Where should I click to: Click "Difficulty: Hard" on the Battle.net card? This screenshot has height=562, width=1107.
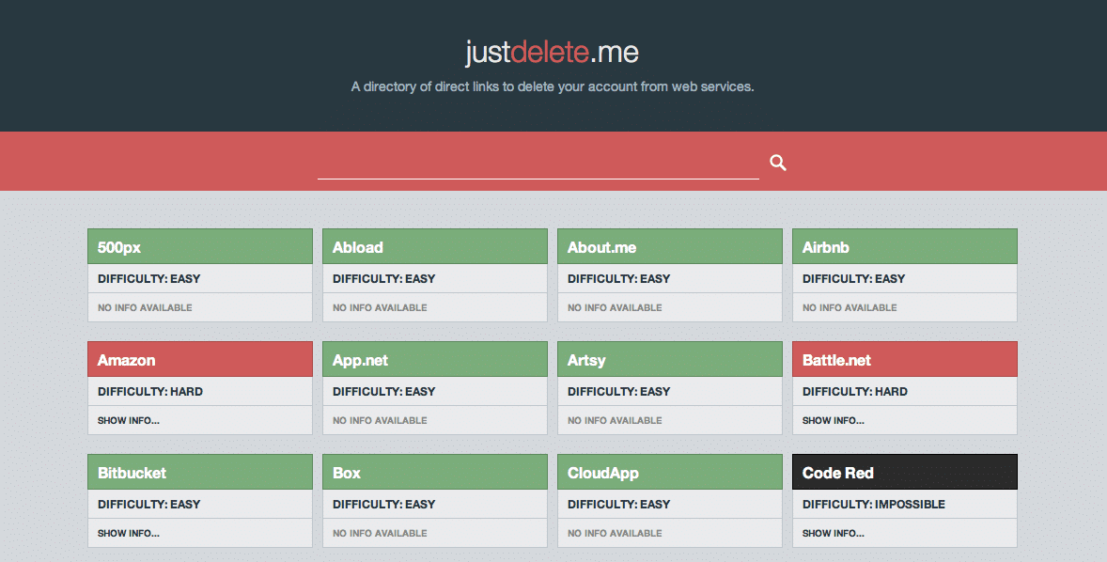tap(855, 391)
